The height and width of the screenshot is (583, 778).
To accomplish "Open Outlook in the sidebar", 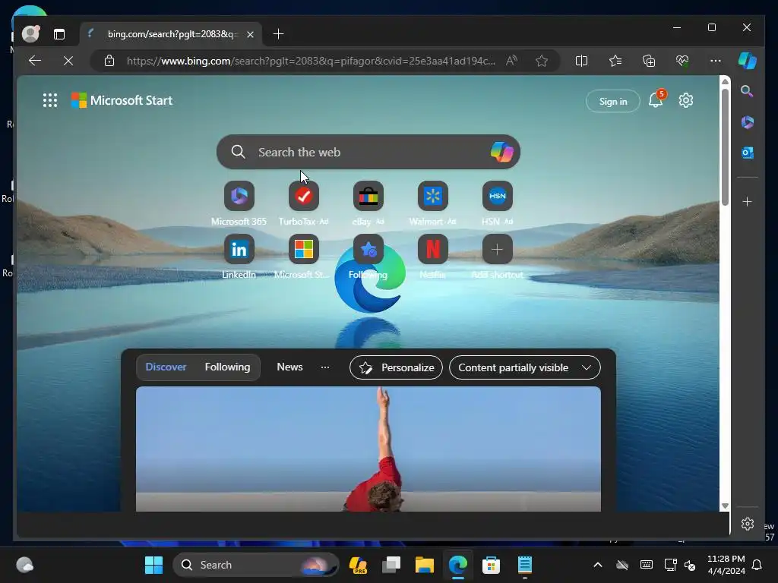I will (x=748, y=153).
